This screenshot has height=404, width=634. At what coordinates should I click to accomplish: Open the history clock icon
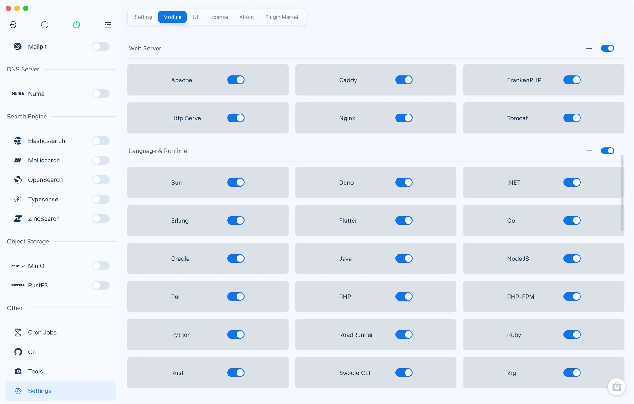45,25
